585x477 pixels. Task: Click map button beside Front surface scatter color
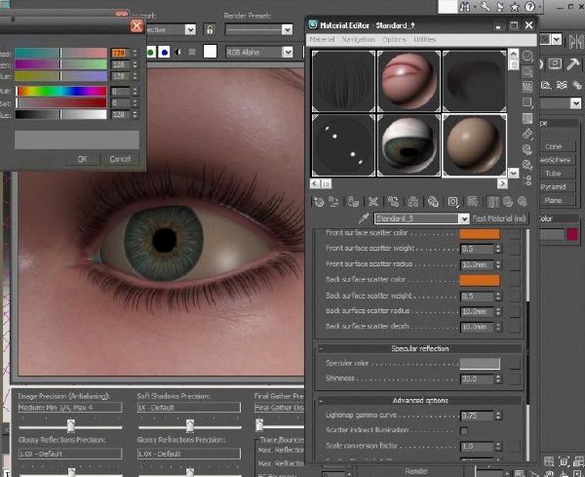tap(515, 234)
